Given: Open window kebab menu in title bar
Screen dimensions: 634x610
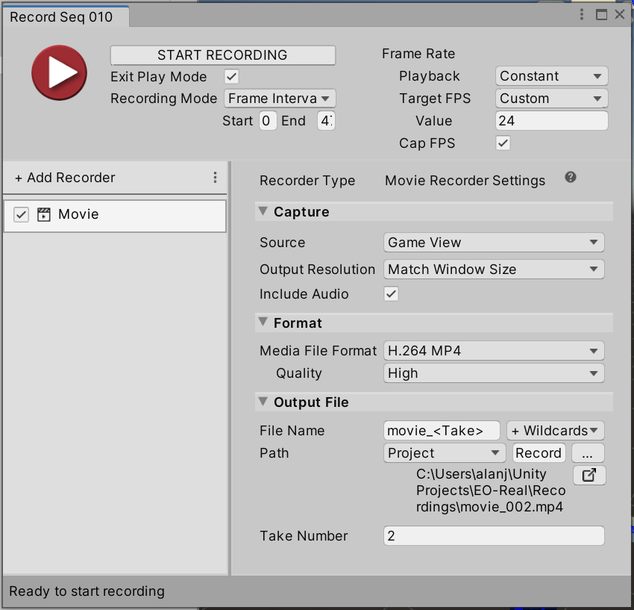Looking at the screenshot, I should (582, 15).
